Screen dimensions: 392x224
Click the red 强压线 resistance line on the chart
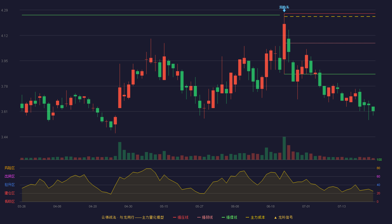tap(330, 13)
